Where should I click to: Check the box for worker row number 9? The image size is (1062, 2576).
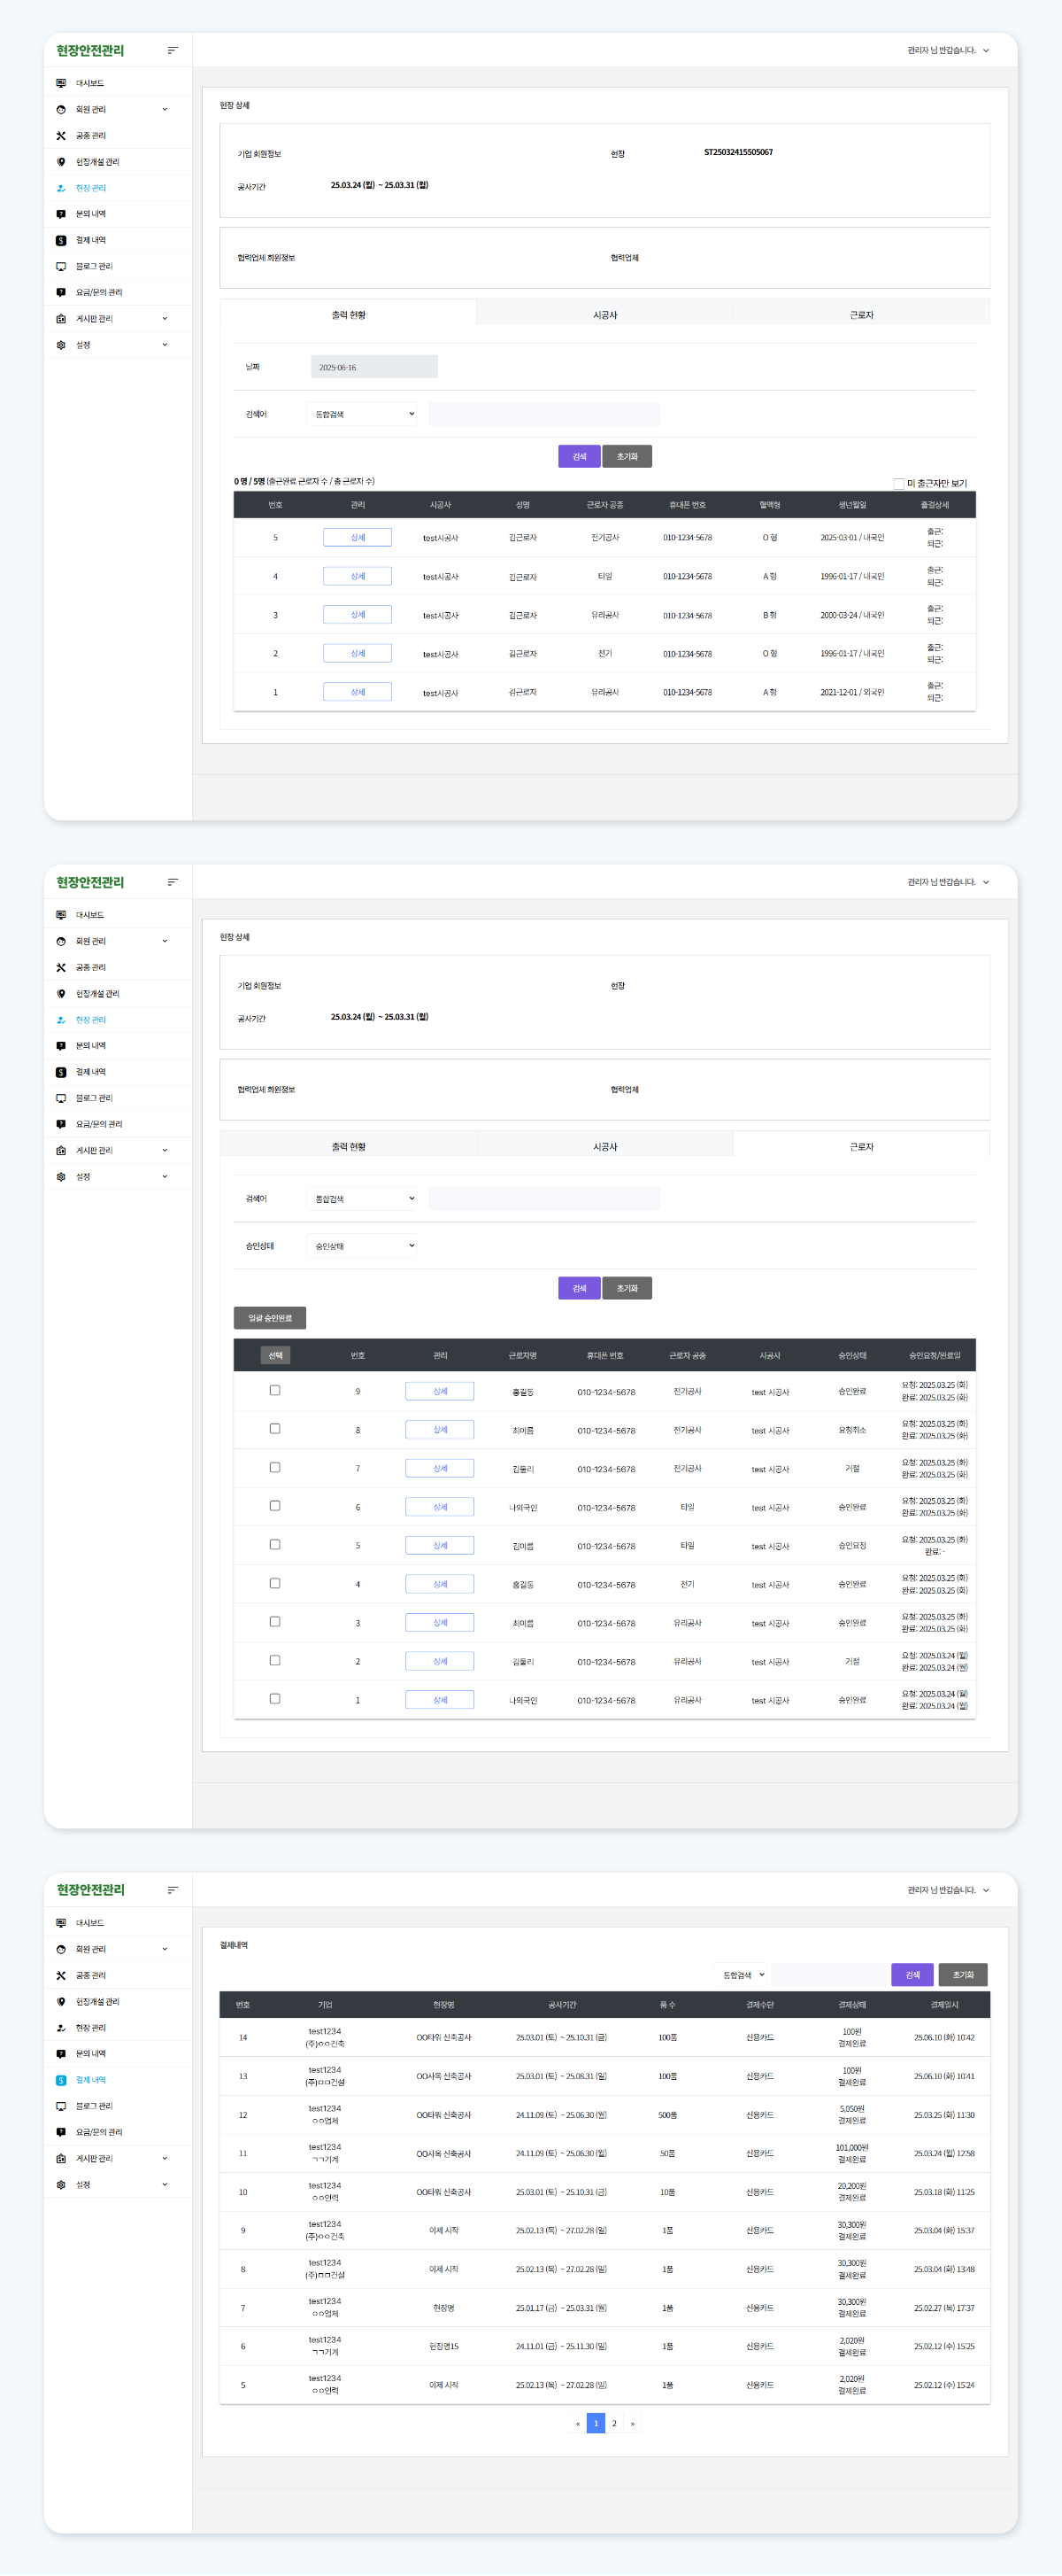click(274, 1390)
